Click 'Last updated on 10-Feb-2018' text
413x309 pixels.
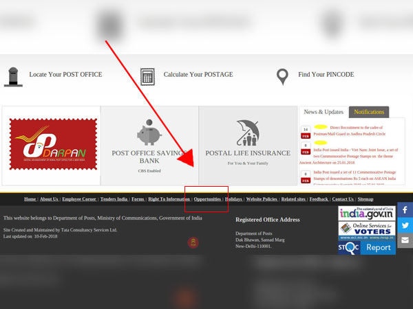pos(30,236)
